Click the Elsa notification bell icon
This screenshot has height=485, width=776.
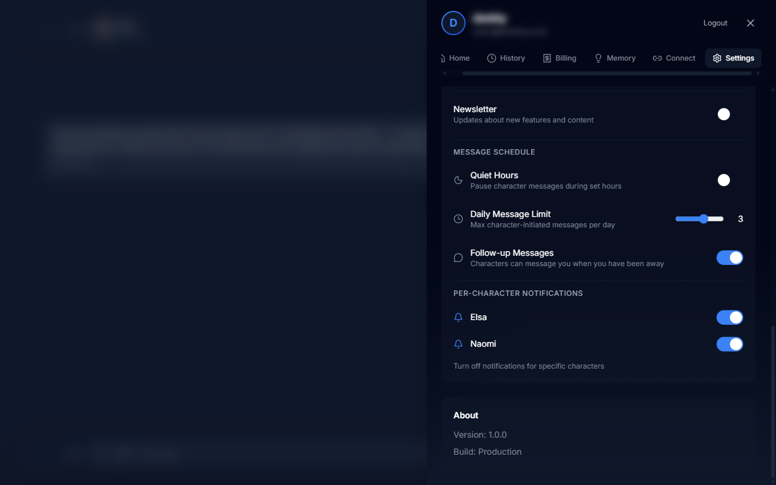click(x=458, y=317)
